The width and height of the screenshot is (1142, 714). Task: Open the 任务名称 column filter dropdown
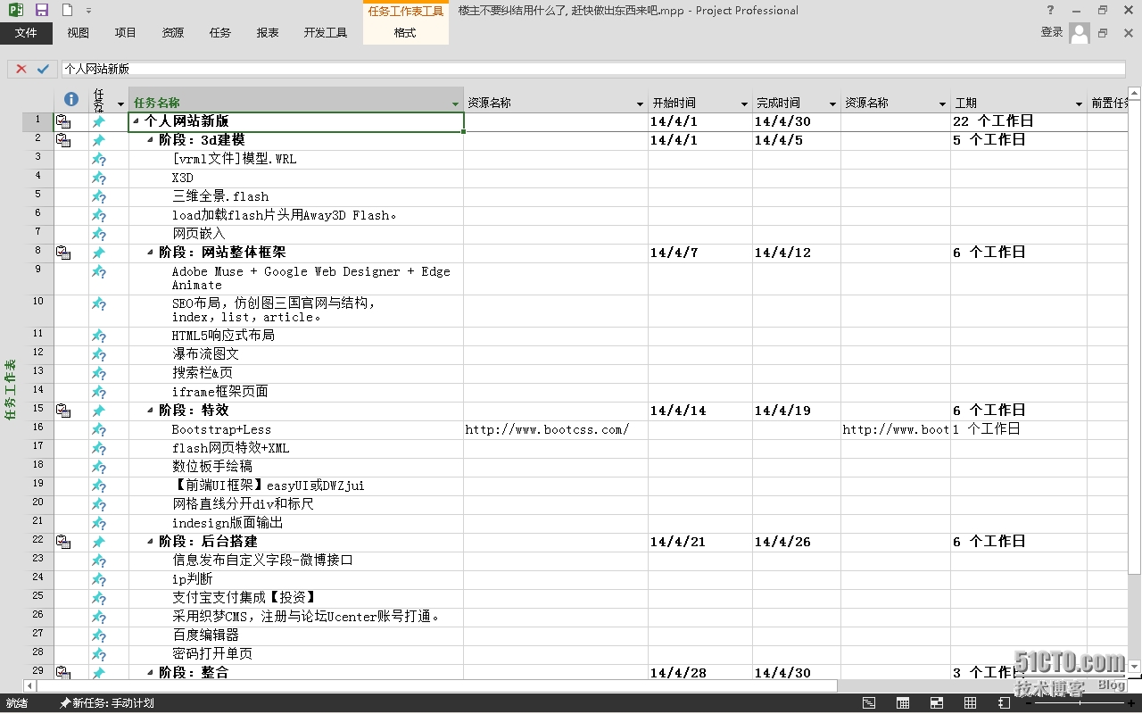(456, 104)
